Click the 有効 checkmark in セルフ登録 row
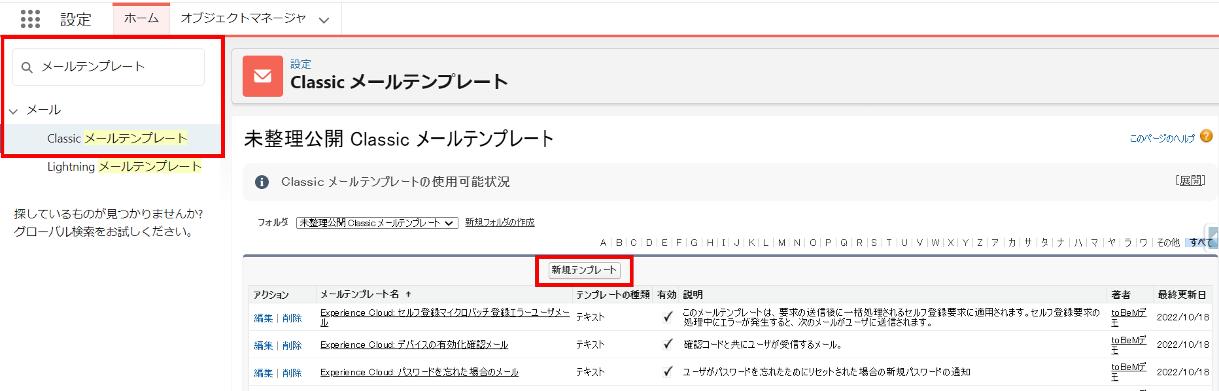The height and width of the screenshot is (391, 1219). [667, 317]
